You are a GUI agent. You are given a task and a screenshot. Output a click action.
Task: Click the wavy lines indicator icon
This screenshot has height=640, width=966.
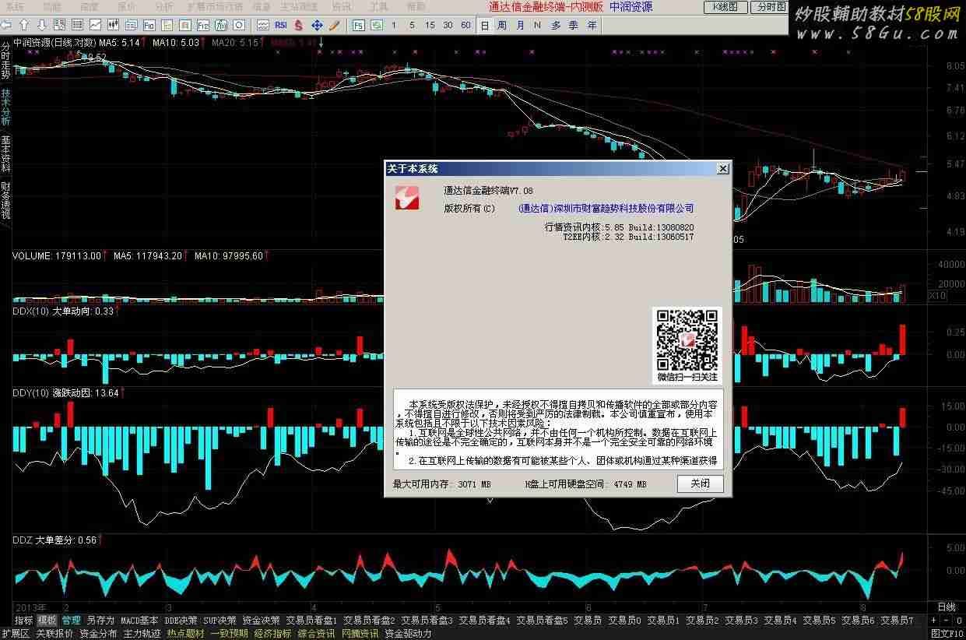click(x=263, y=25)
